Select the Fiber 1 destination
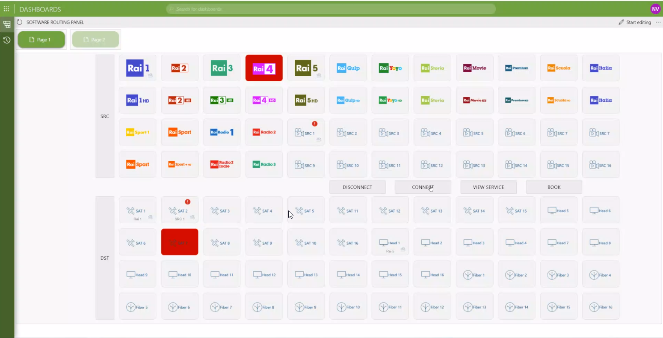Screen dimensions: 663x338 click(474, 274)
